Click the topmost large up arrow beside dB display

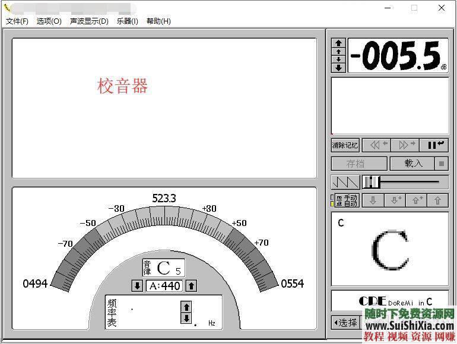tap(338, 43)
